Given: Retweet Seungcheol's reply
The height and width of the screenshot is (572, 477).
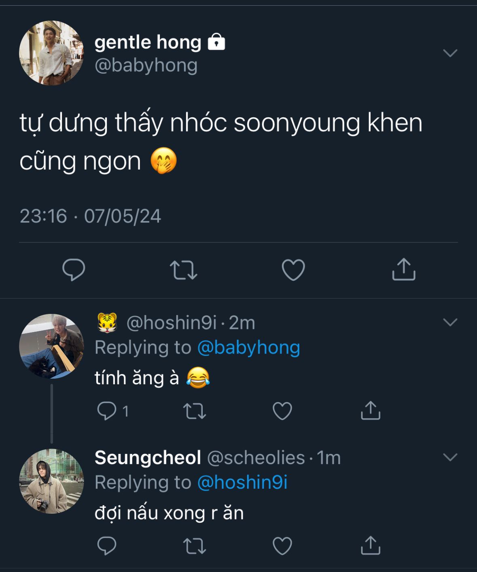Looking at the screenshot, I should pyautogui.click(x=195, y=546).
